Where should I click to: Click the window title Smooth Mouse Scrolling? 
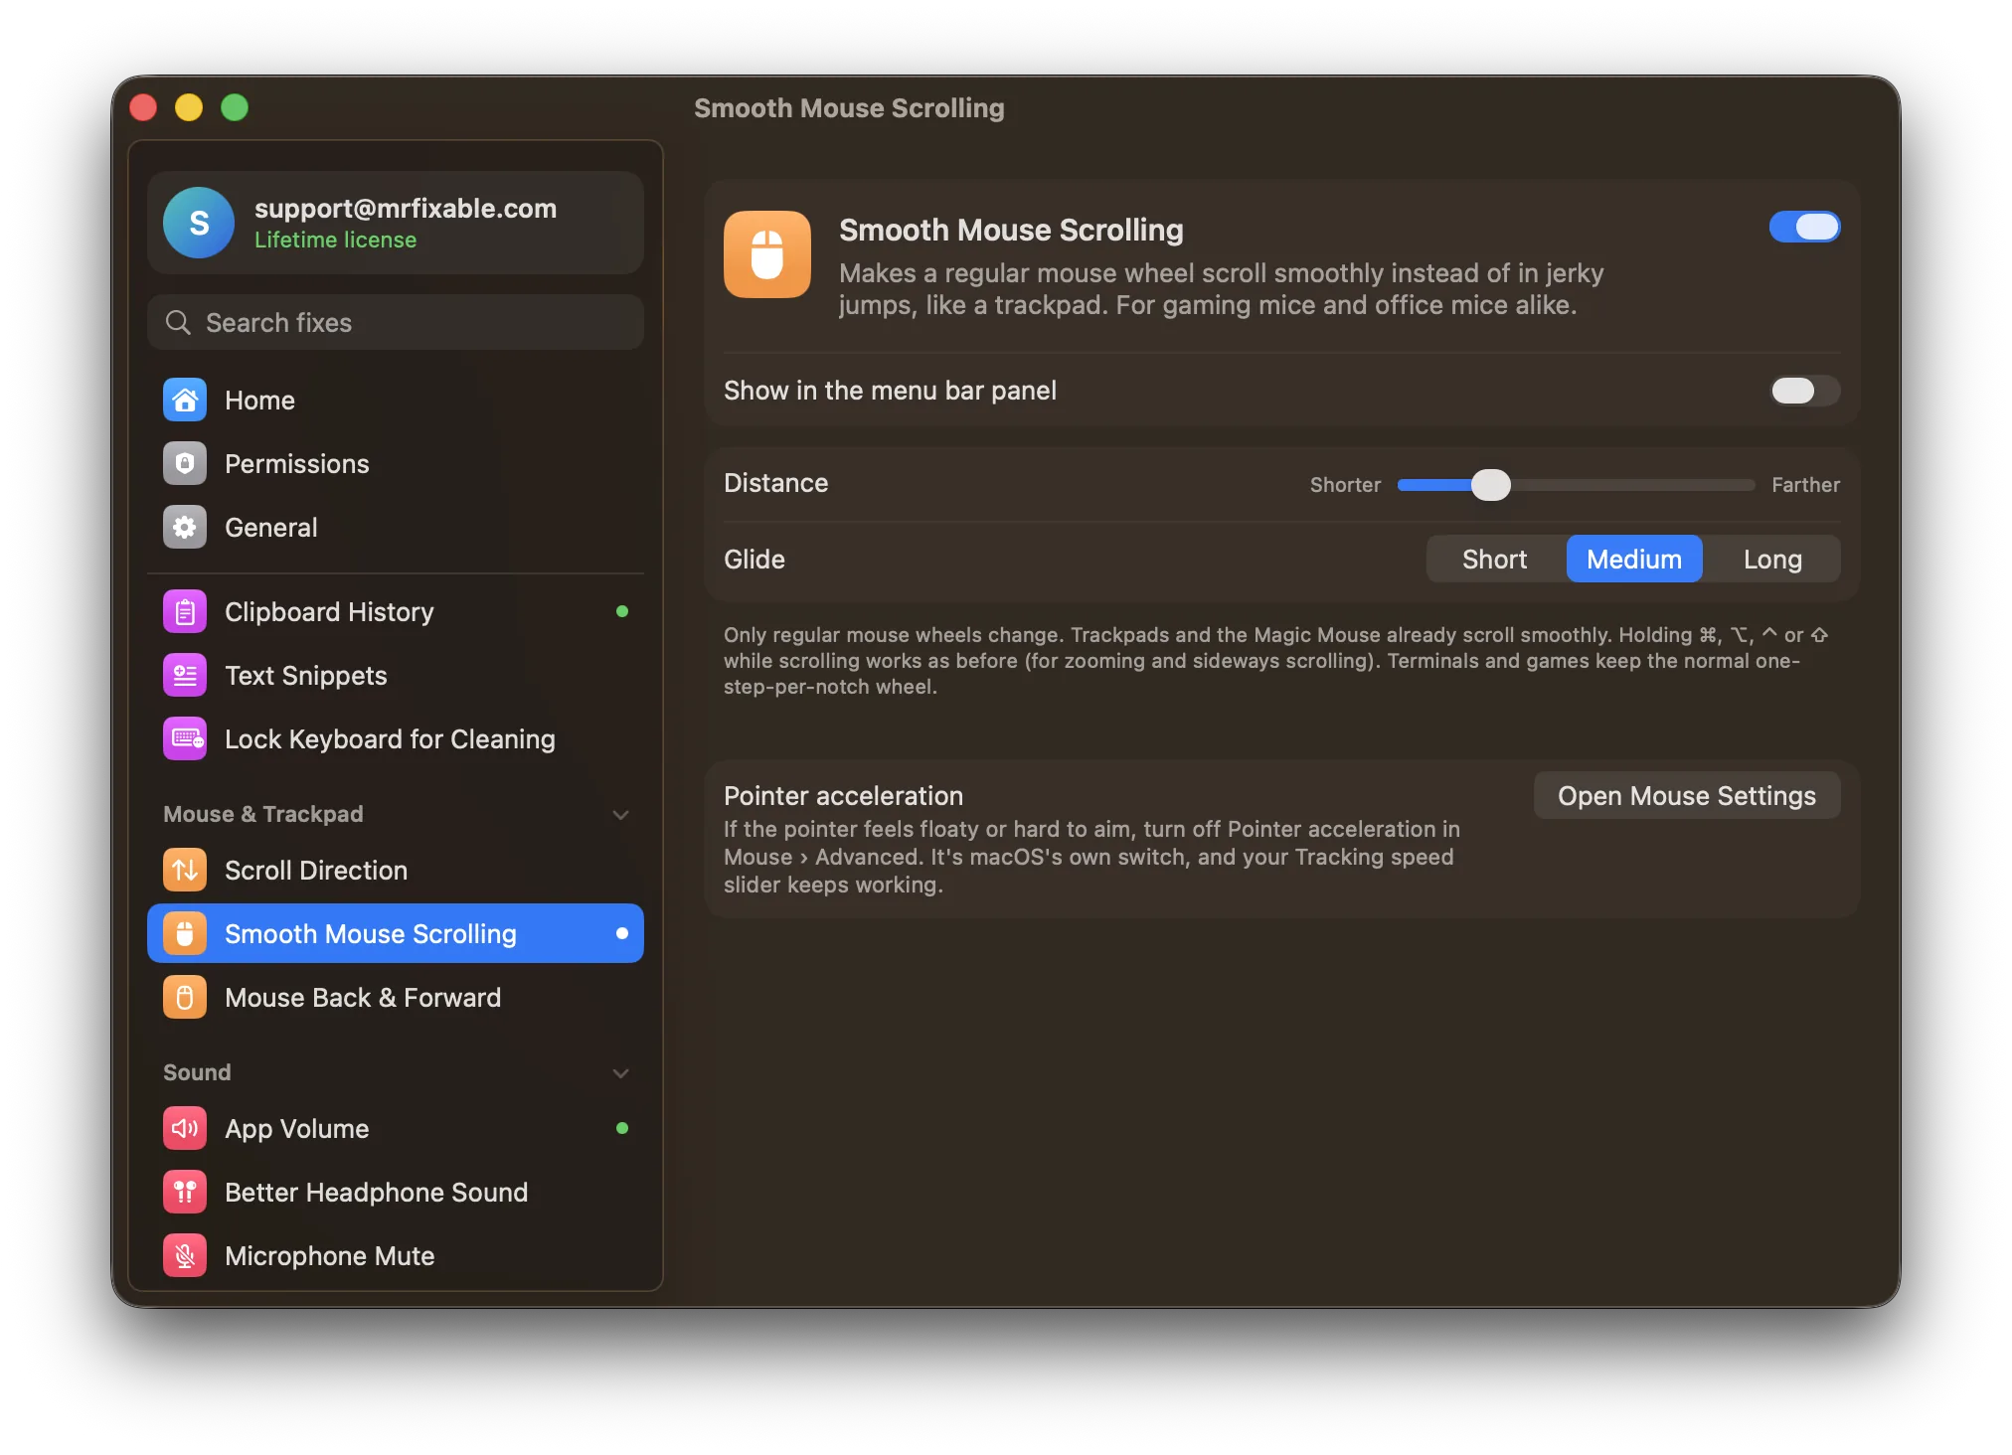tap(849, 108)
